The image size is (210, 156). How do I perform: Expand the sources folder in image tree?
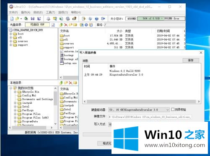pyautogui.click(x=10, y=41)
